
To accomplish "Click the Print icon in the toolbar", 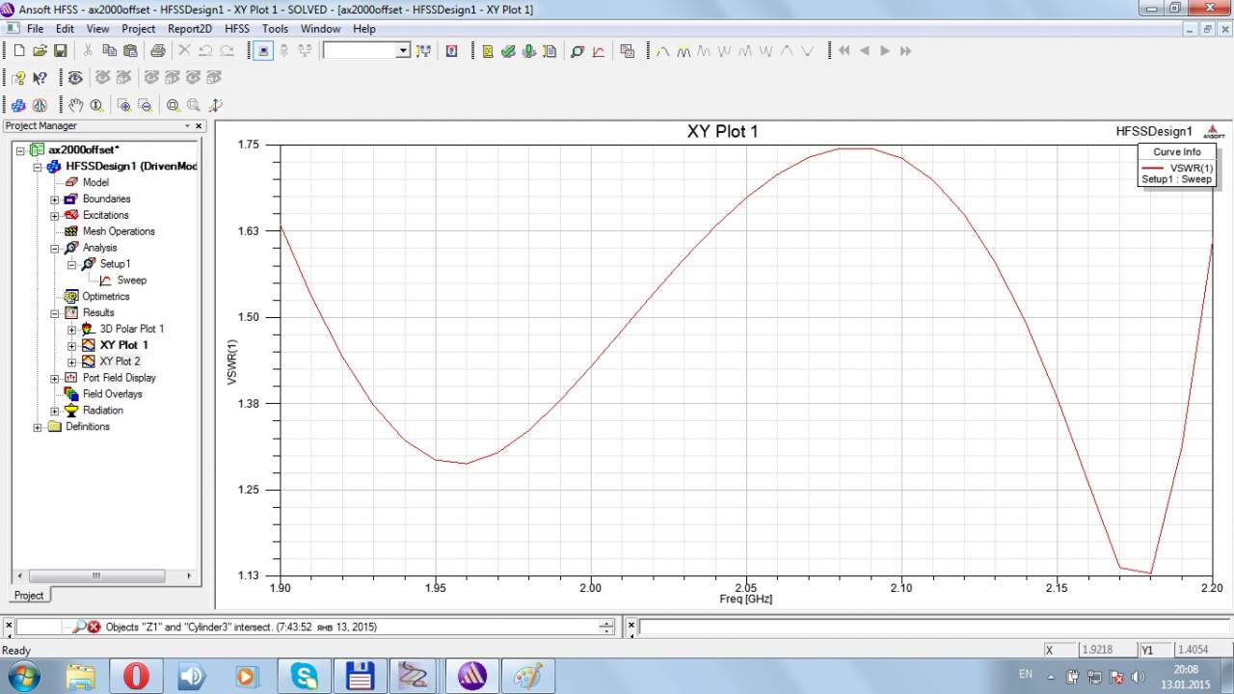I will click(157, 51).
